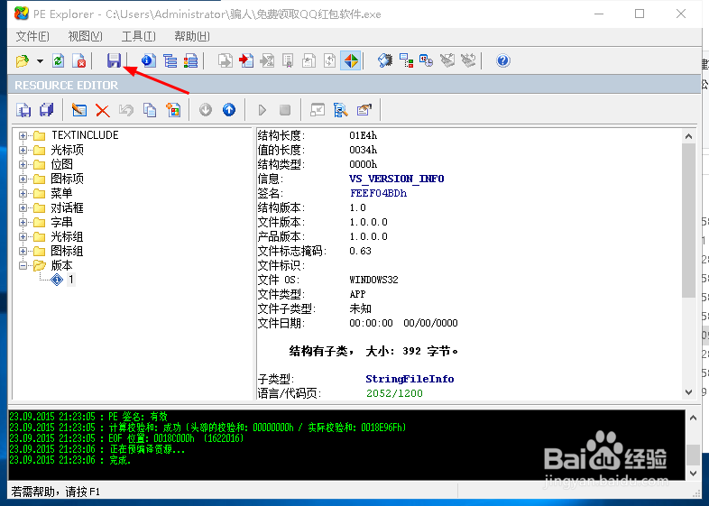Open the Data Directories tree icon

pyautogui.click(x=170, y=60)
